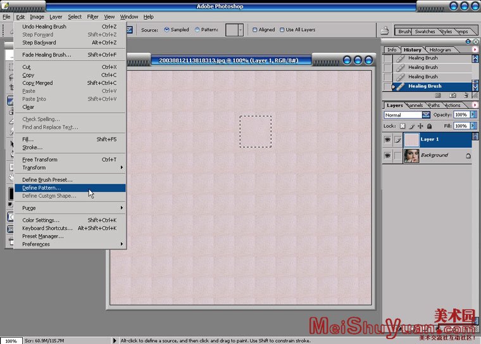Open the Swatches tab in the palette well
The height and width of the screenshot is (344, 481).
point(425,31)
